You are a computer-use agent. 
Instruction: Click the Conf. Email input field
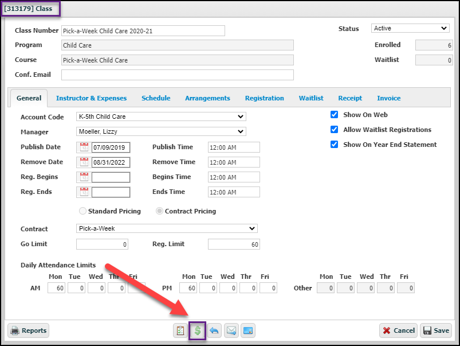click(x=178, y=75)
